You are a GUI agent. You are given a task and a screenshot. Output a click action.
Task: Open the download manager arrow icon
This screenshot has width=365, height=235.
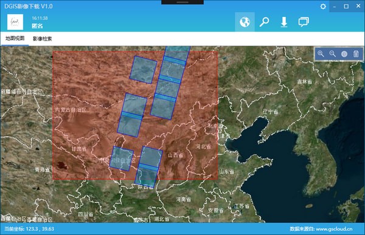[x=283, y=22]
